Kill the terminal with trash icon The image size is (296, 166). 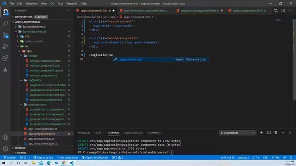(276, 133)
